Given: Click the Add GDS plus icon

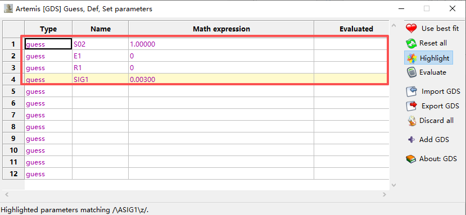Looking at the screenshot, I should (x=411, y=140).
